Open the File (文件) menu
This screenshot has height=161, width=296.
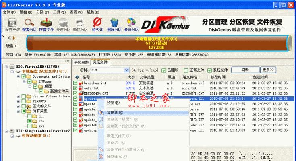9,12
